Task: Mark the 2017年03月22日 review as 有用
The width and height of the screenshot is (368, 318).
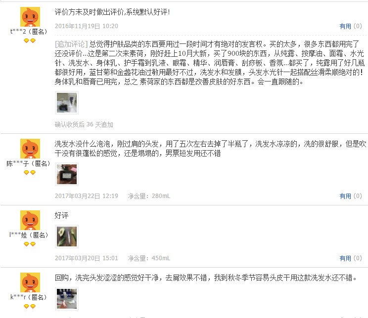Action: [351, 196]
